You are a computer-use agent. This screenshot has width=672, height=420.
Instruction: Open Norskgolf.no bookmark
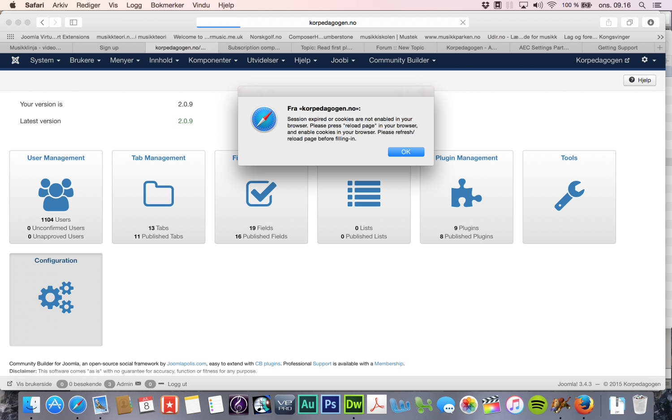click(x=266, y=37)
